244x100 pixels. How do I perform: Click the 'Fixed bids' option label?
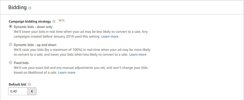21,63
